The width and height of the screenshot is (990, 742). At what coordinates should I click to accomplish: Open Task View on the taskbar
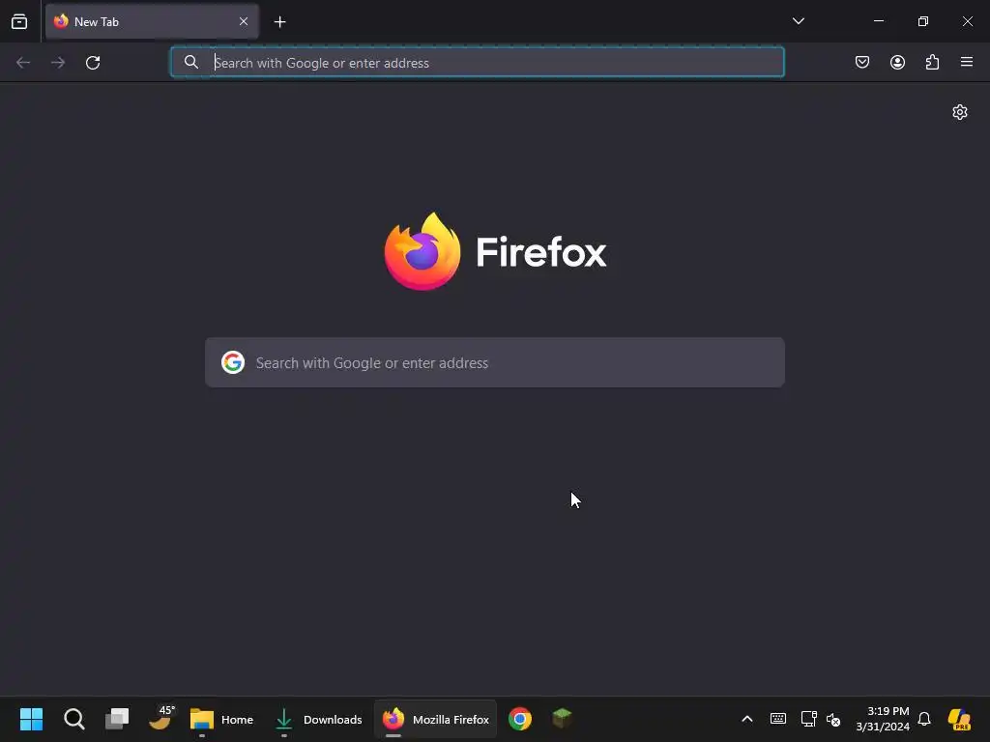pyautogui.click(x=117, y=719)
